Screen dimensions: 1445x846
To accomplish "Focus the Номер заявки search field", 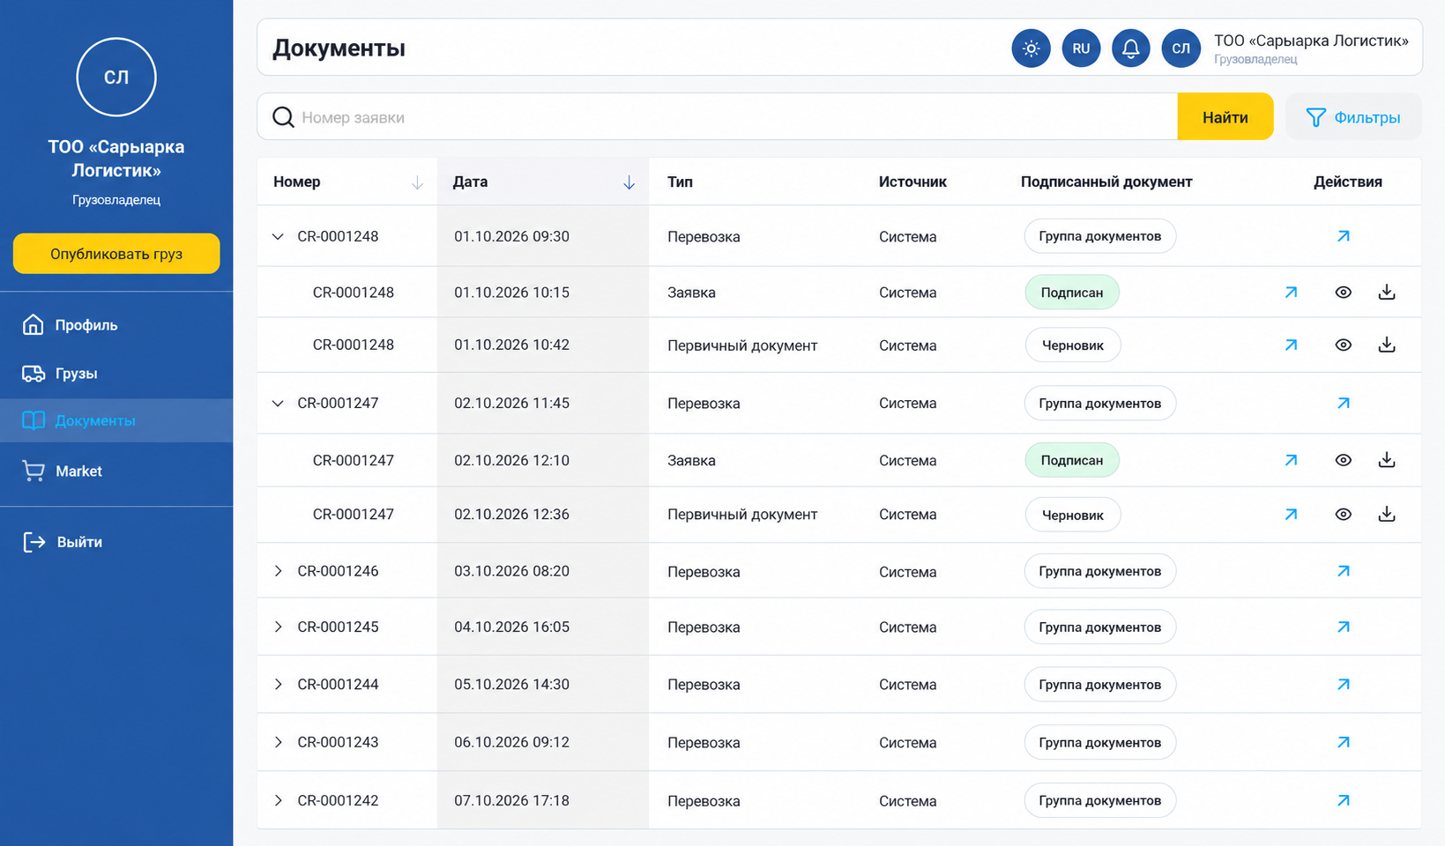I will pyautogui.click(x=718, y=117).
